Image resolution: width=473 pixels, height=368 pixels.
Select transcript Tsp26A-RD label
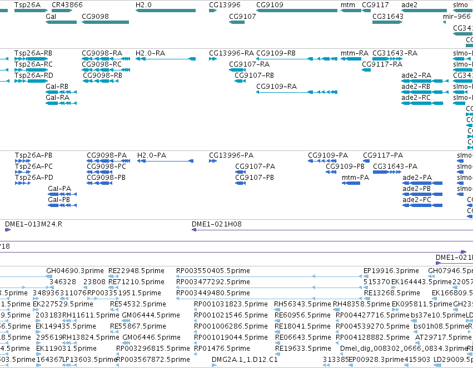34,75
